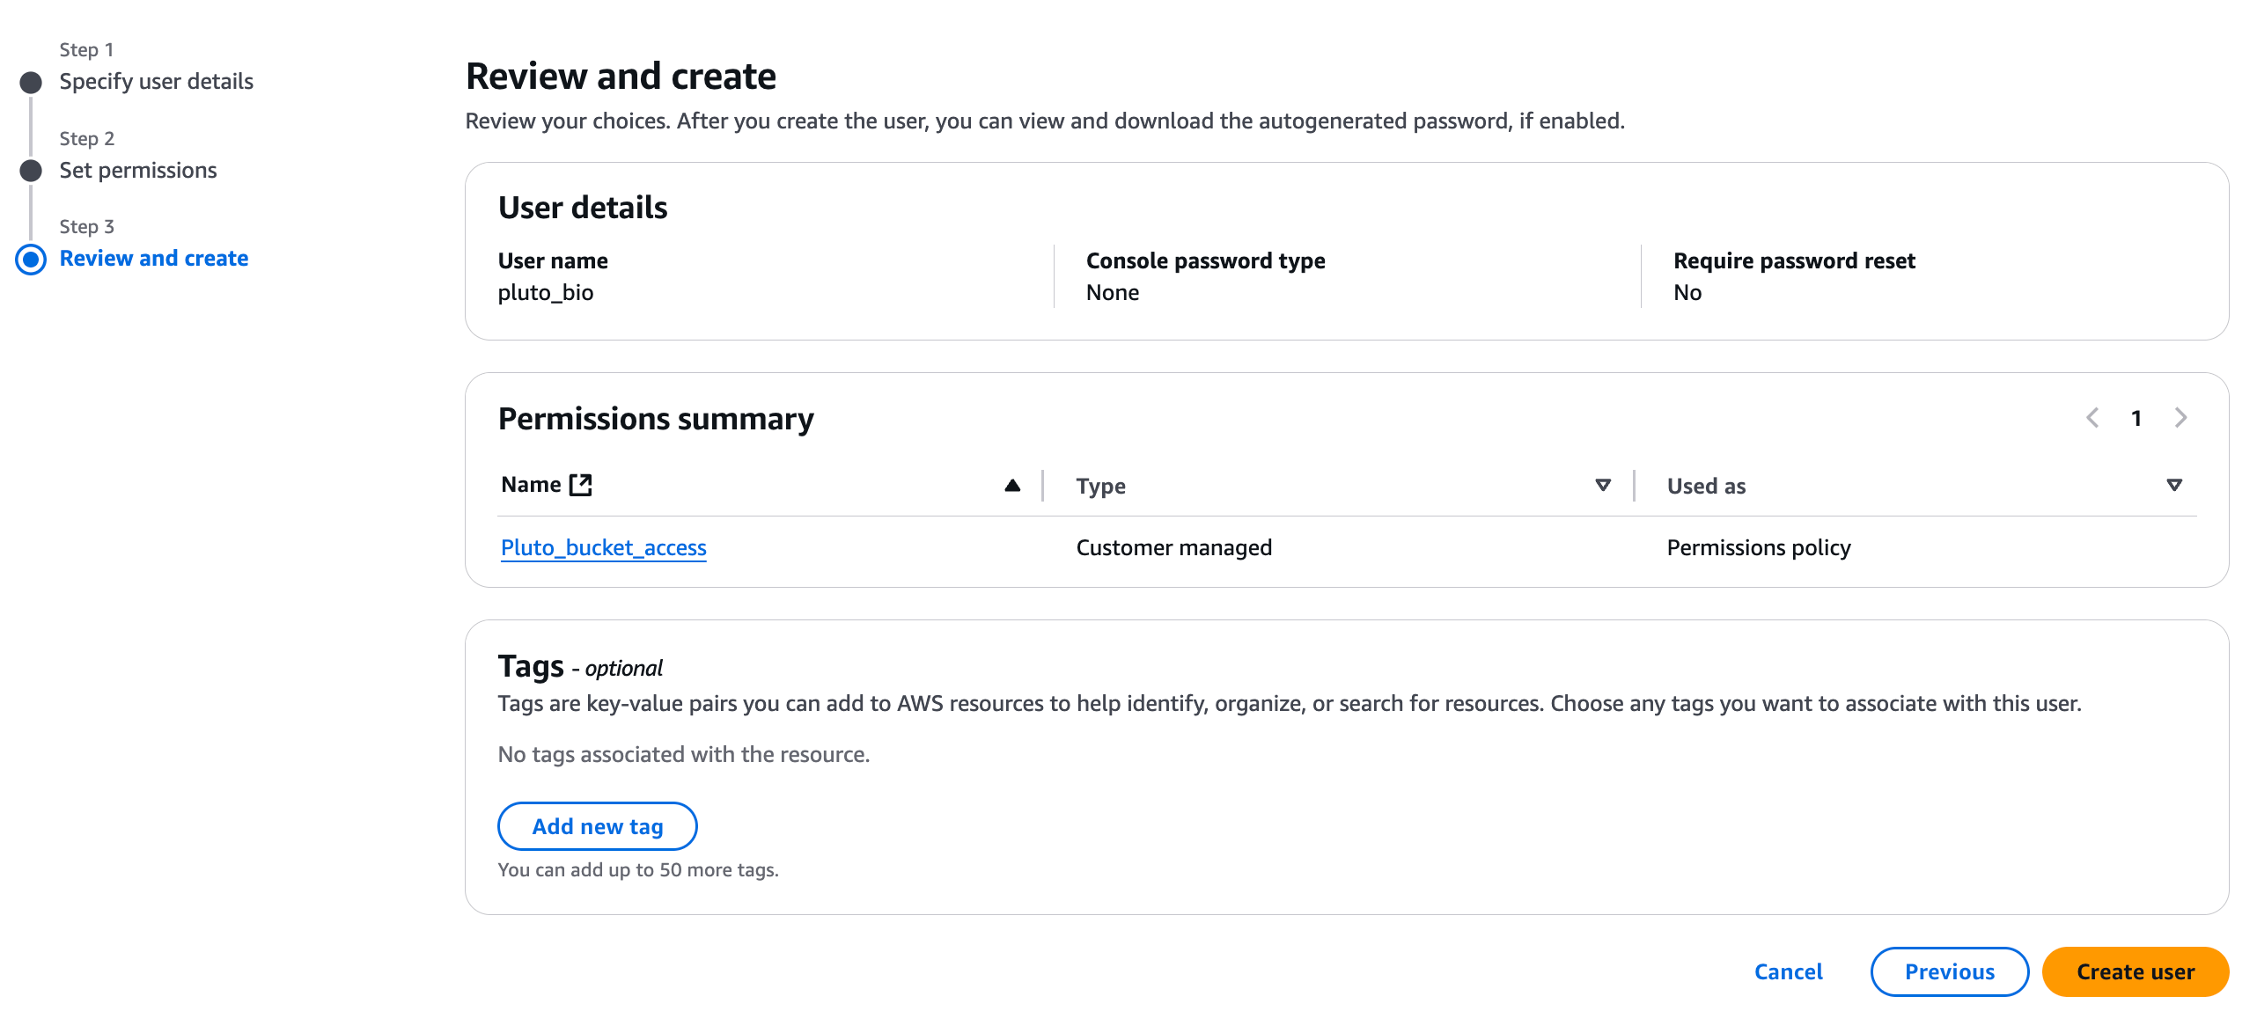Go back with the Previous button
This screenshot has height=1033, width=2257.
pyautogui.click(x=1949, y=971)
